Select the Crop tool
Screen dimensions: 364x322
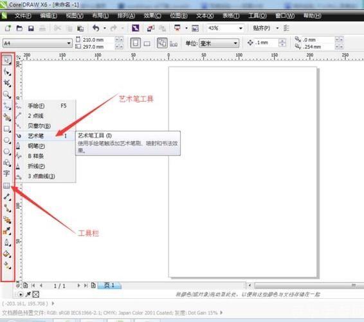pyautogui.click(x=7, y=83)
